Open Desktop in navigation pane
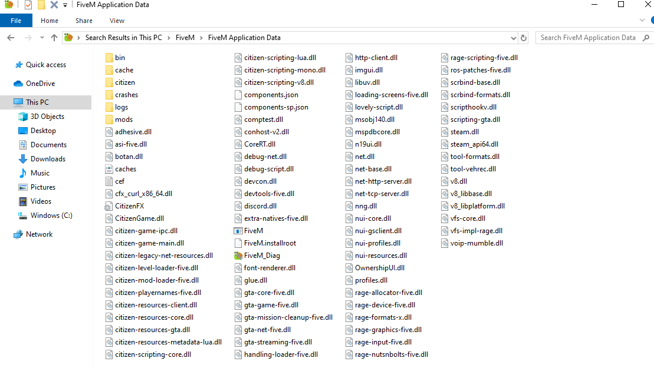The image size is (654, 368). (x=43, y=131)
